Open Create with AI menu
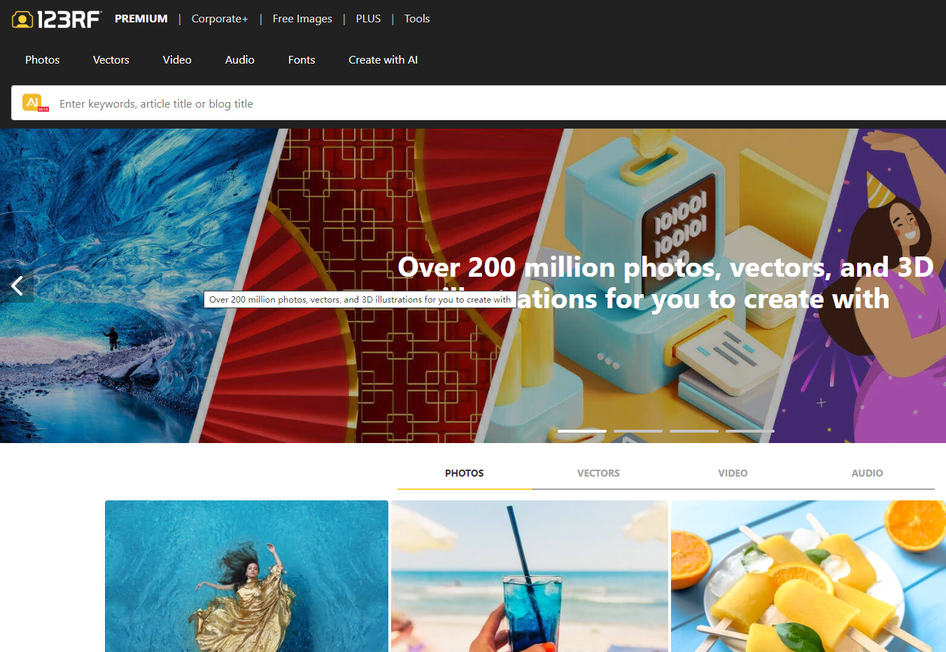 pos(383,60)
